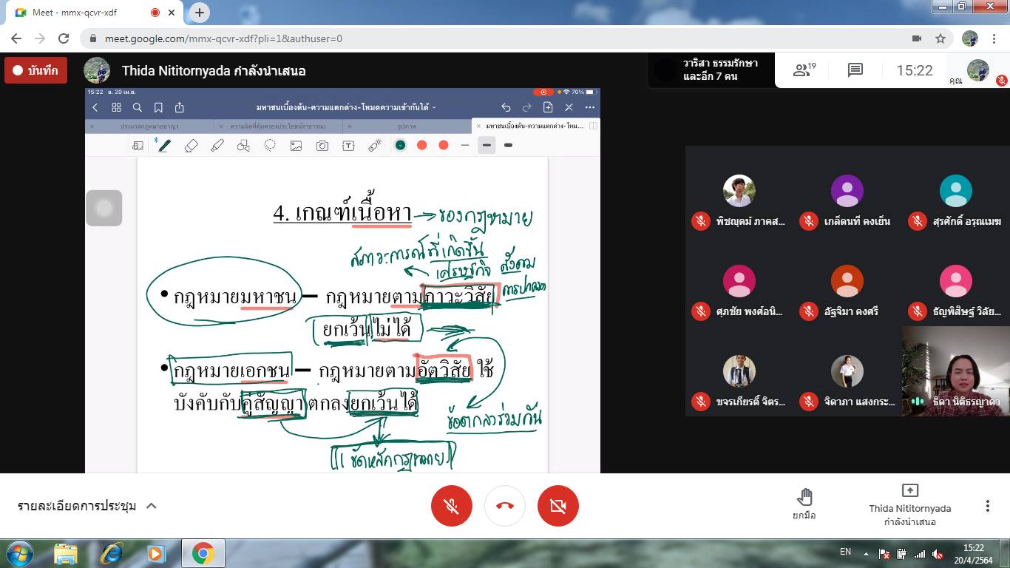Open Chrome from the Windows taskbar
Screen dimensions: 1010x568
pos(203,553)
